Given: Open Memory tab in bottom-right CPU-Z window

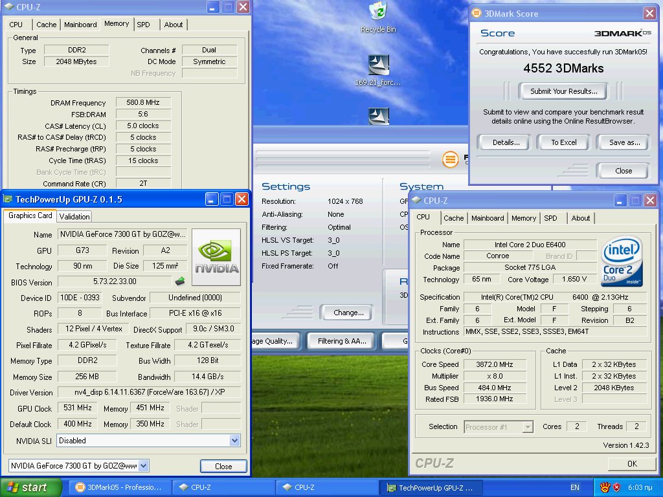Looking at the screenshot, I should point(523,218).
